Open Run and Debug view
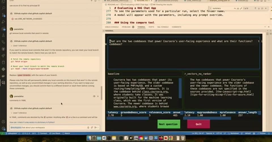The image size is (272, 142). tap(3, 22)
